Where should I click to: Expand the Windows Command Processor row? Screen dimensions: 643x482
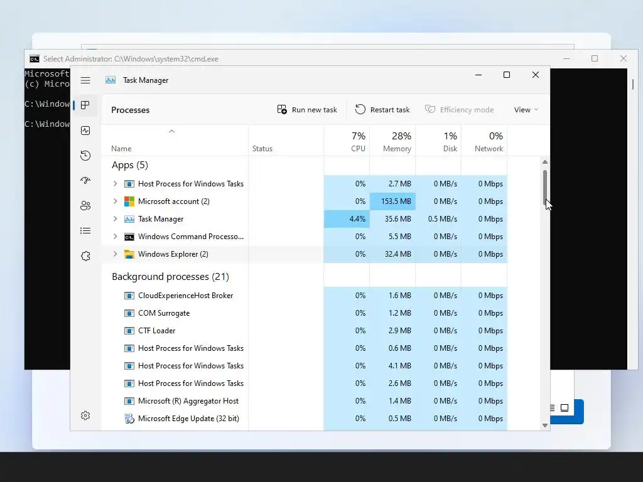coord(116,237)
